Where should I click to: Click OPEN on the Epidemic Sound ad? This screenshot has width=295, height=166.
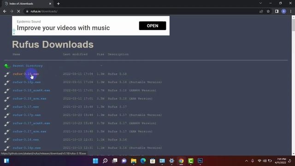pos(153,26)
